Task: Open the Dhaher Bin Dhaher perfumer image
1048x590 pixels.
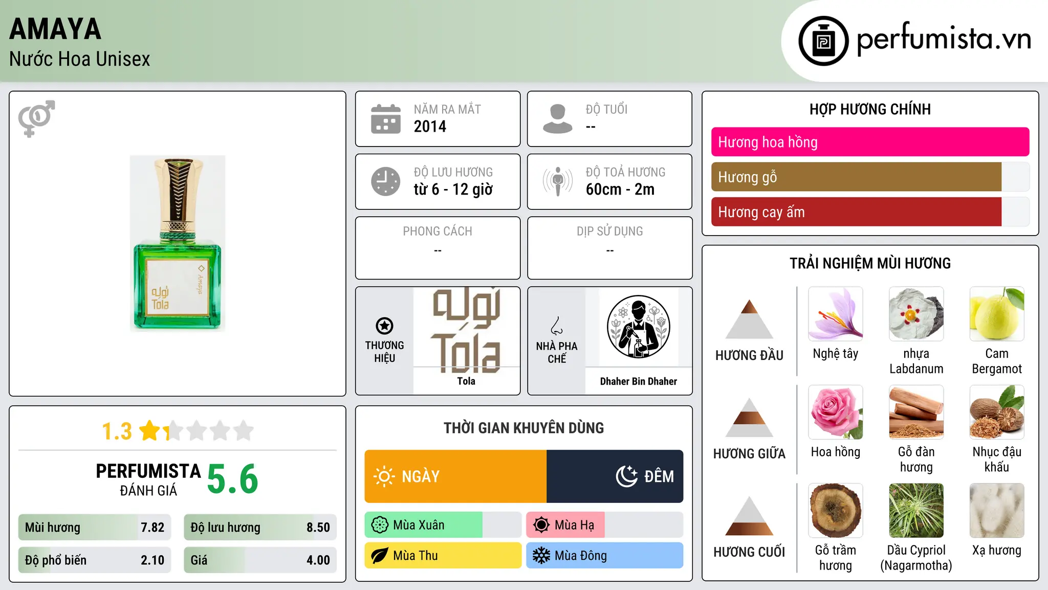Action: [638, 327]
